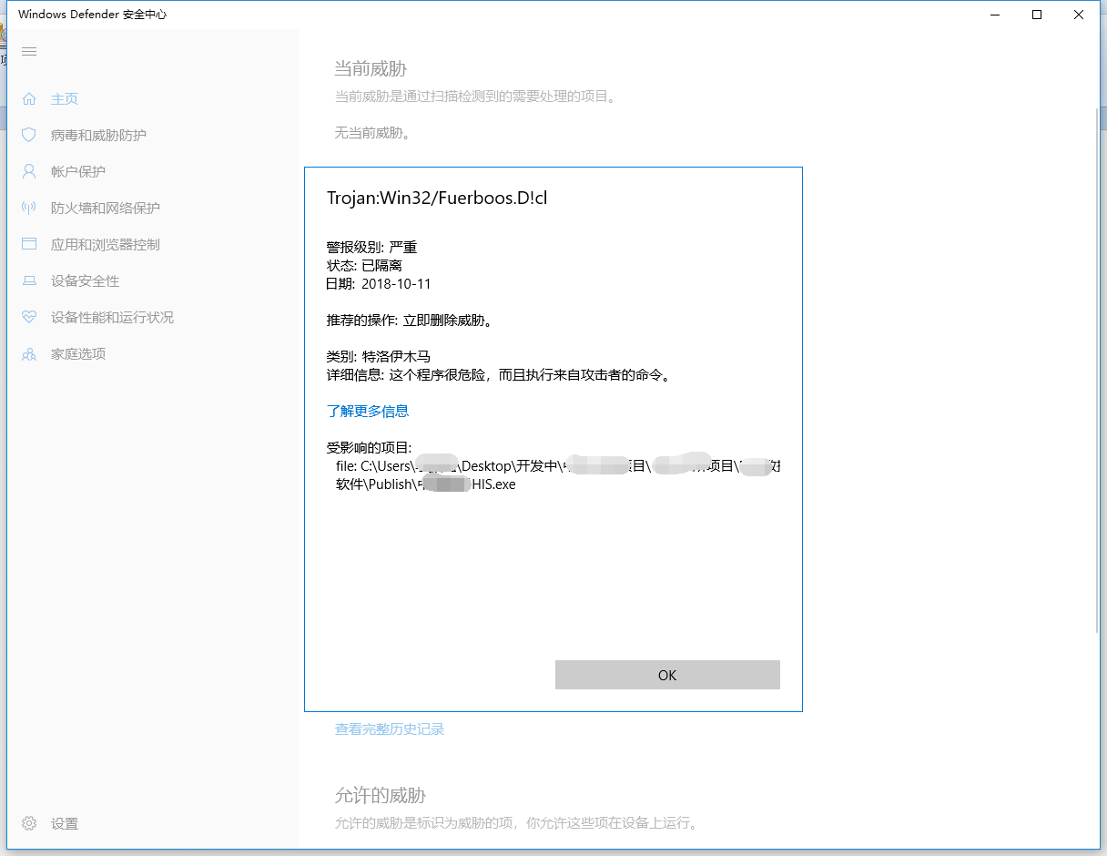The width and height of the screenshot is (1107, 856).
Task: Open the hamburger navigation menu
Action: (x=29, y=51)
